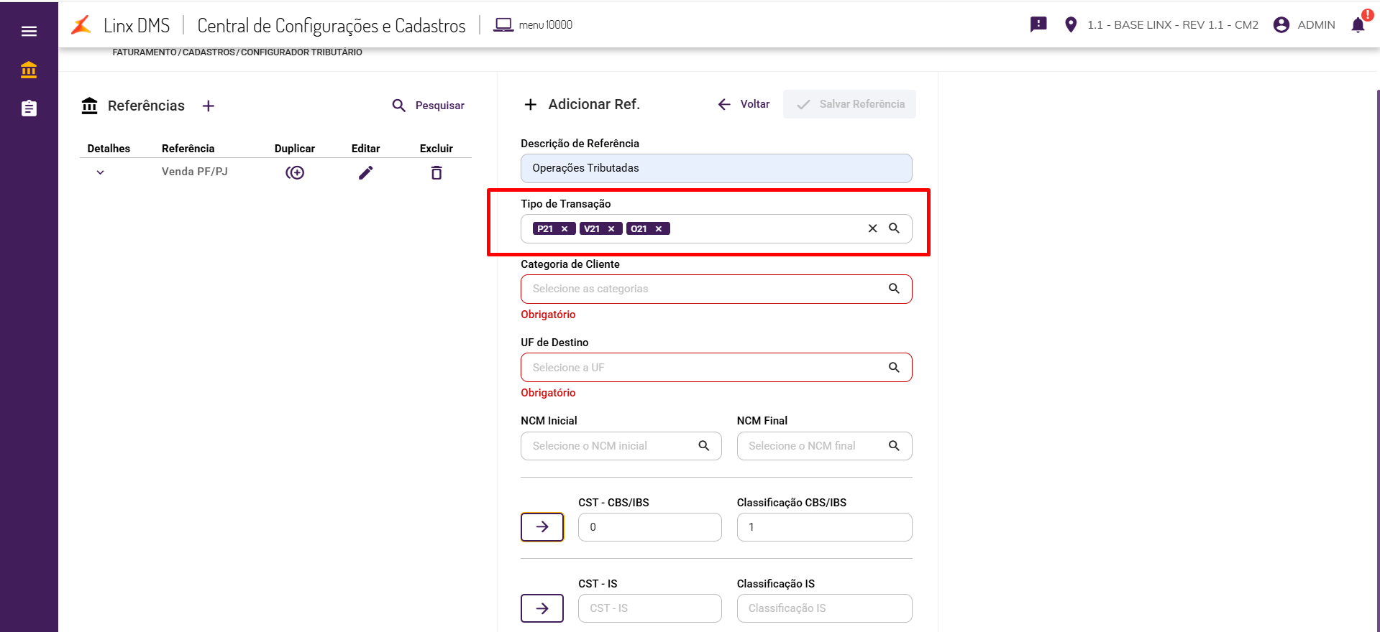Open the feedback message icon
The height and width of the screenshot is (632, 1380).
coord(1038,24)
